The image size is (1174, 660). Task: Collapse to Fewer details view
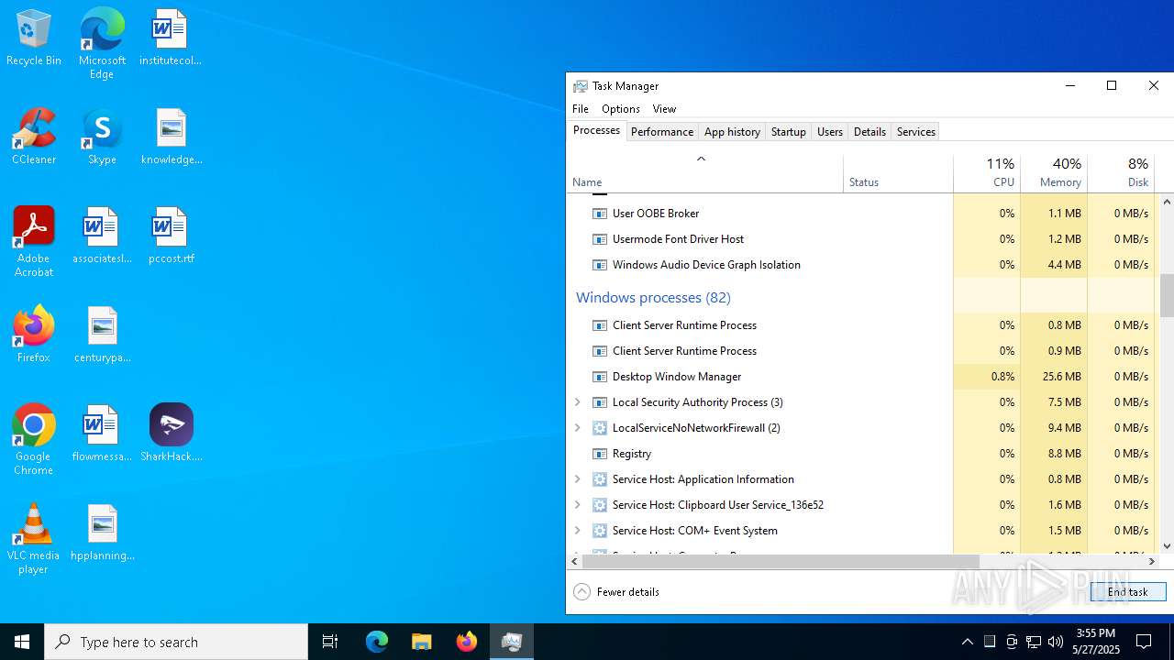616,592
